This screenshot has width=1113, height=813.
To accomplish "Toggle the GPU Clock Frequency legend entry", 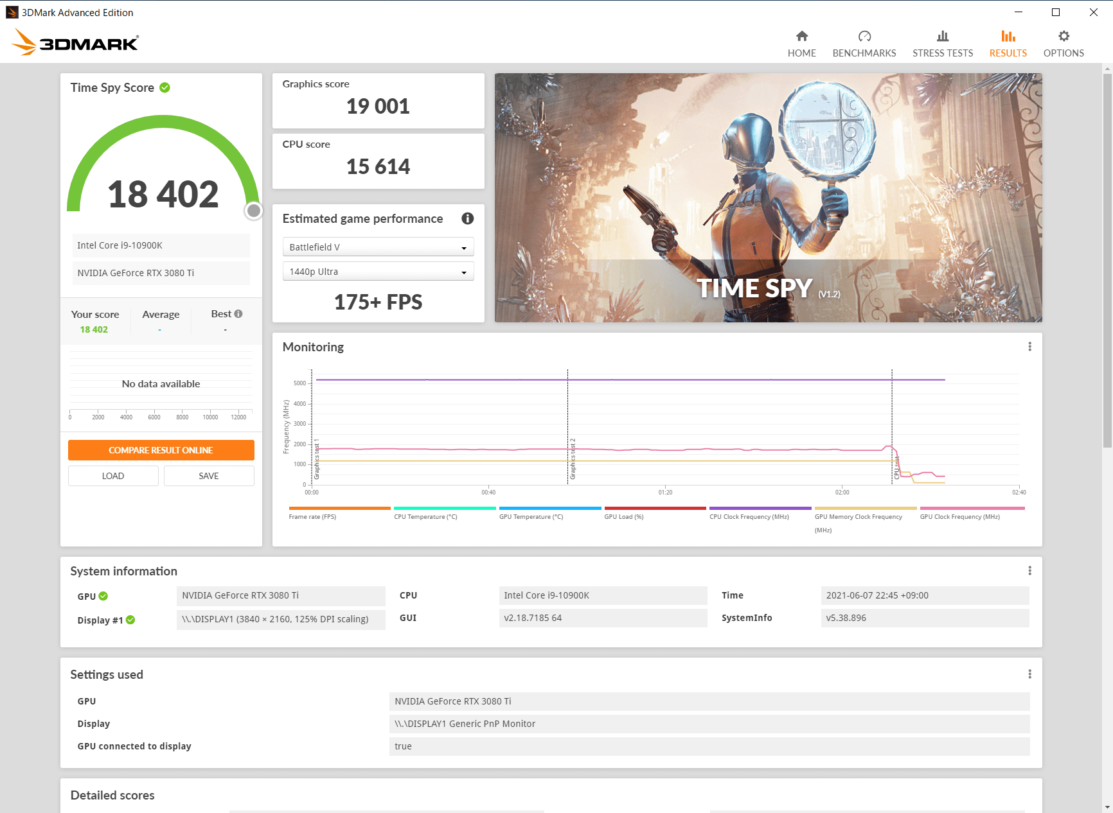I will click(972, 512).
